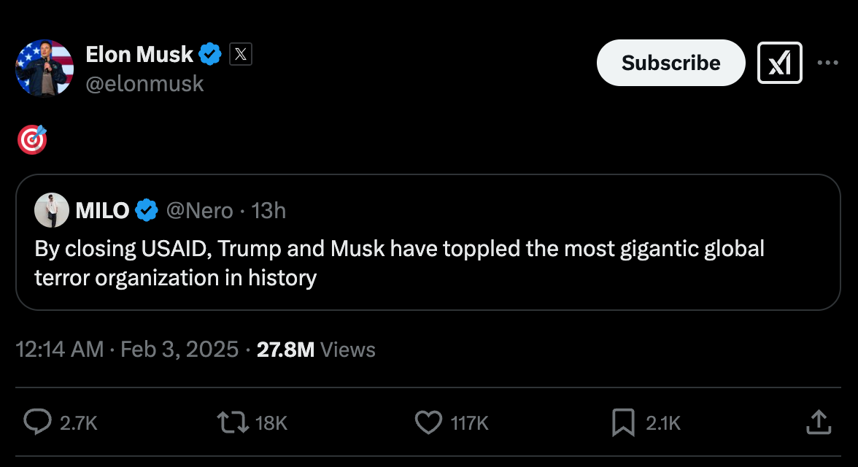The height and width of the screenshot is (467, 858).
Task: Click the blue verified badge beside Elon Musk
Action: click(x=212, y=54)
